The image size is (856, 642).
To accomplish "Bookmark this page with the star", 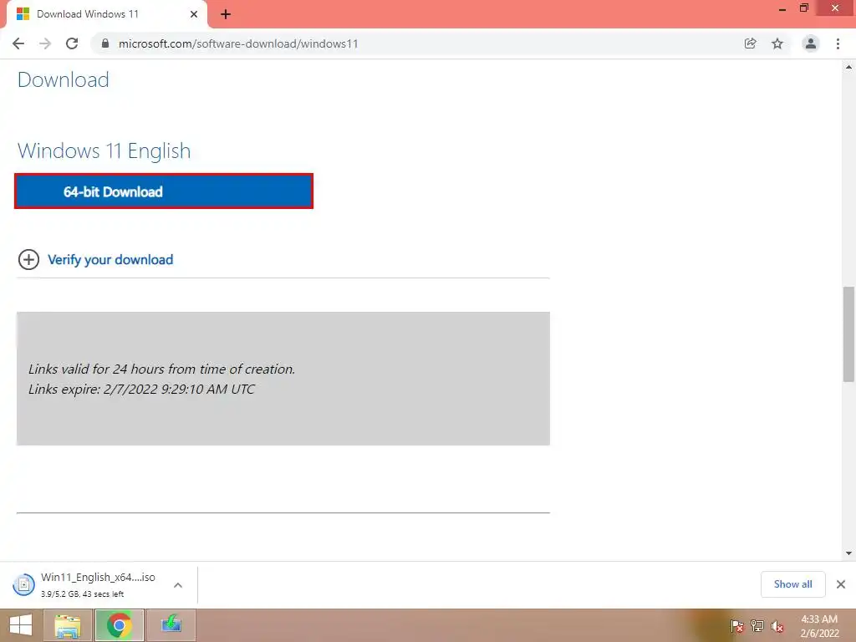I will coord(777,43).
